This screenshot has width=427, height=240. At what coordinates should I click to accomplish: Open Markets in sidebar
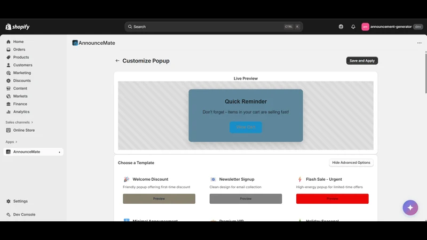20,96
